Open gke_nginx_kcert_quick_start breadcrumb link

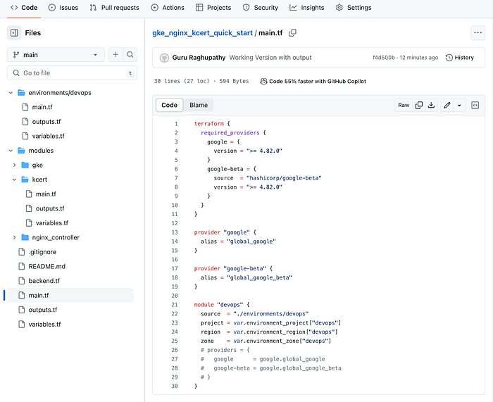coord(203,32)
